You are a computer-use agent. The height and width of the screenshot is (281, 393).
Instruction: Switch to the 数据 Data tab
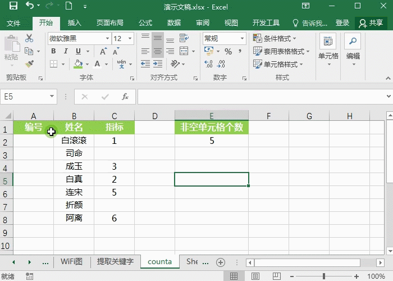tap(174, 23)
